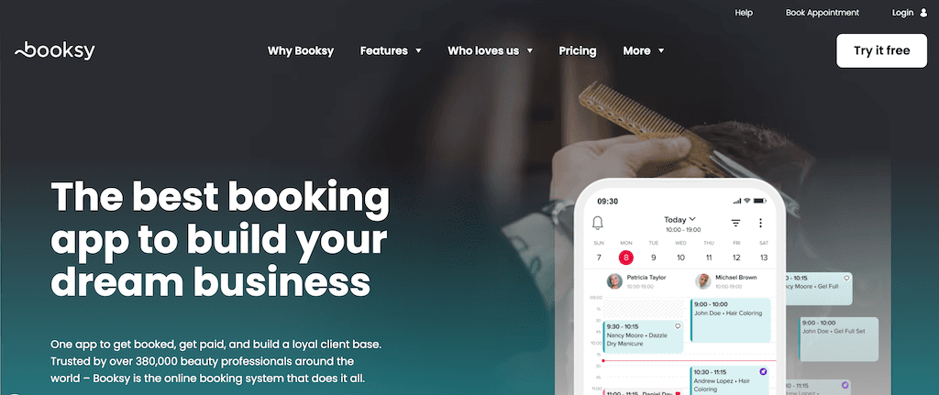Expand the Features dropdown menu

coord(391,51)
